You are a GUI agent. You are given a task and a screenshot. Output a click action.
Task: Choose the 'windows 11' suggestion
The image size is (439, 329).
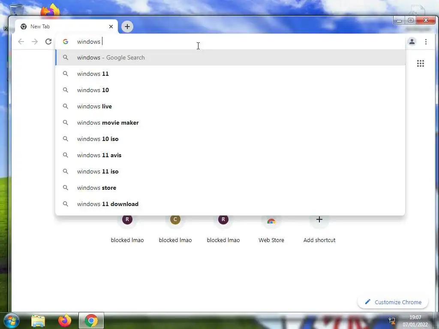tap(230, 74)
